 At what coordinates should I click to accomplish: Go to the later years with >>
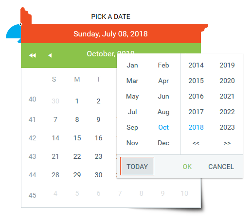(227, 143)
